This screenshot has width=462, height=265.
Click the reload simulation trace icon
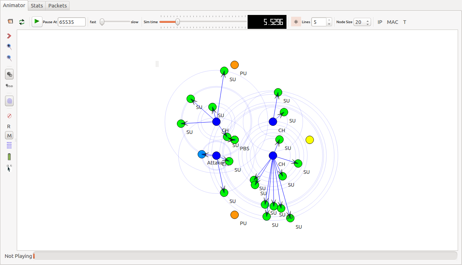pyautogui.click(x=21, y=22)
